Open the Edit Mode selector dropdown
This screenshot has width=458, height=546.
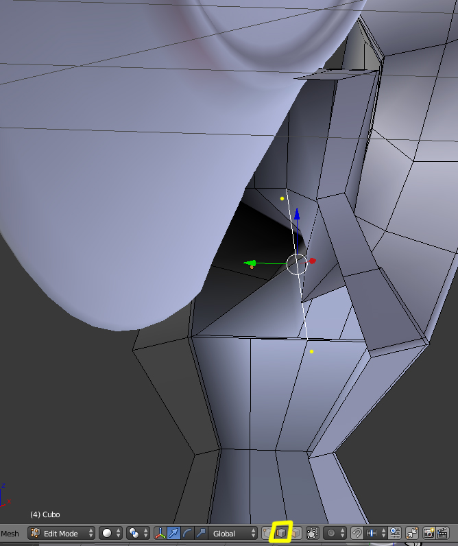[x=61, y=533]
